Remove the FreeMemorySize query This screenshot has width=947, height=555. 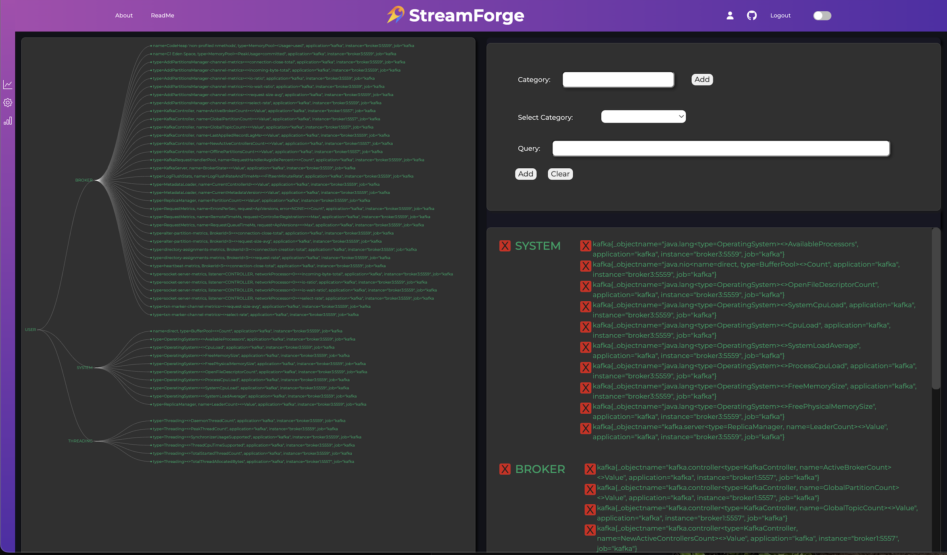pos(586,388)
